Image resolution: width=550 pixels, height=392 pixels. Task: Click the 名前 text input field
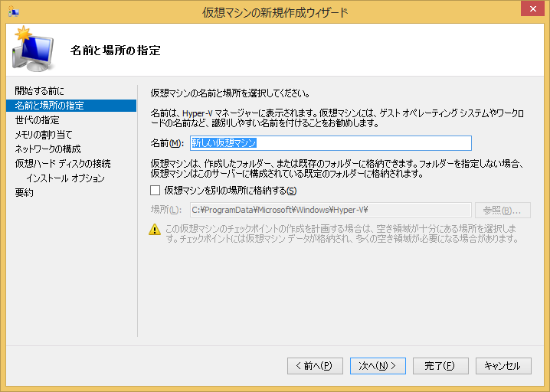coord(329,143)
